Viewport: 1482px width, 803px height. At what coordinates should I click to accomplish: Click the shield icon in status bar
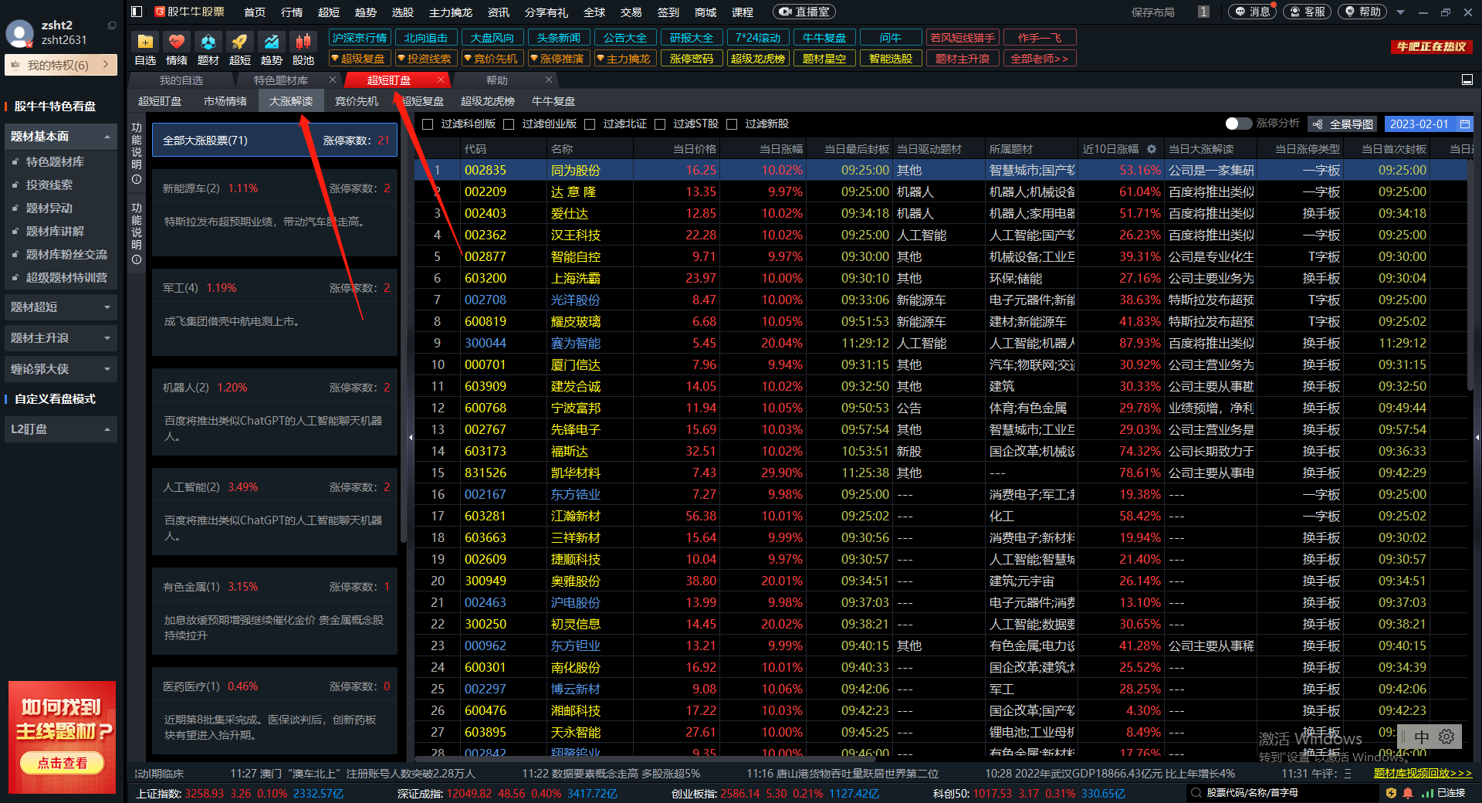(x=1391, y=793)
